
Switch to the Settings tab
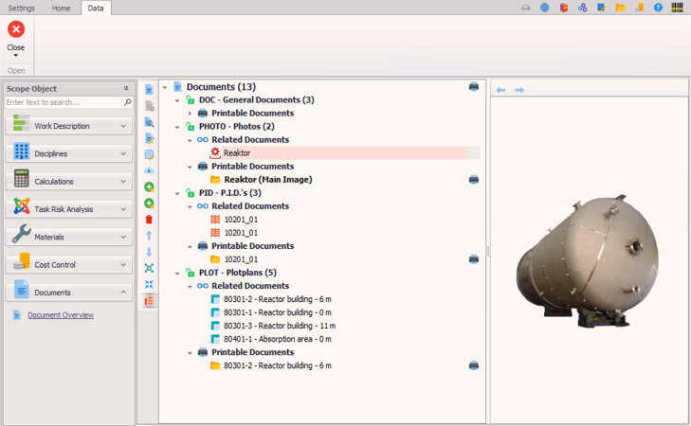(21, 8)
